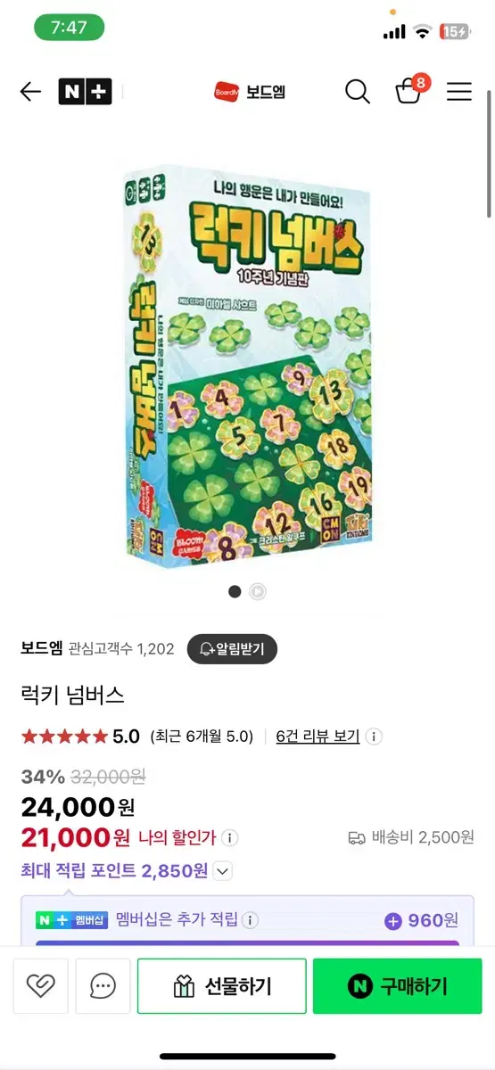495x1070 pixels.
Task: Toggle the heart wishlist icon
Action: click(x=41, y=985)
